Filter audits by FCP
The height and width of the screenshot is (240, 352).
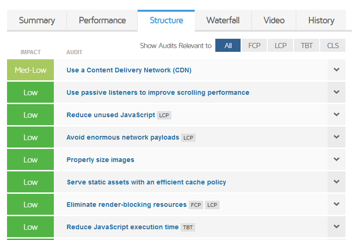(x=254, y=45)
